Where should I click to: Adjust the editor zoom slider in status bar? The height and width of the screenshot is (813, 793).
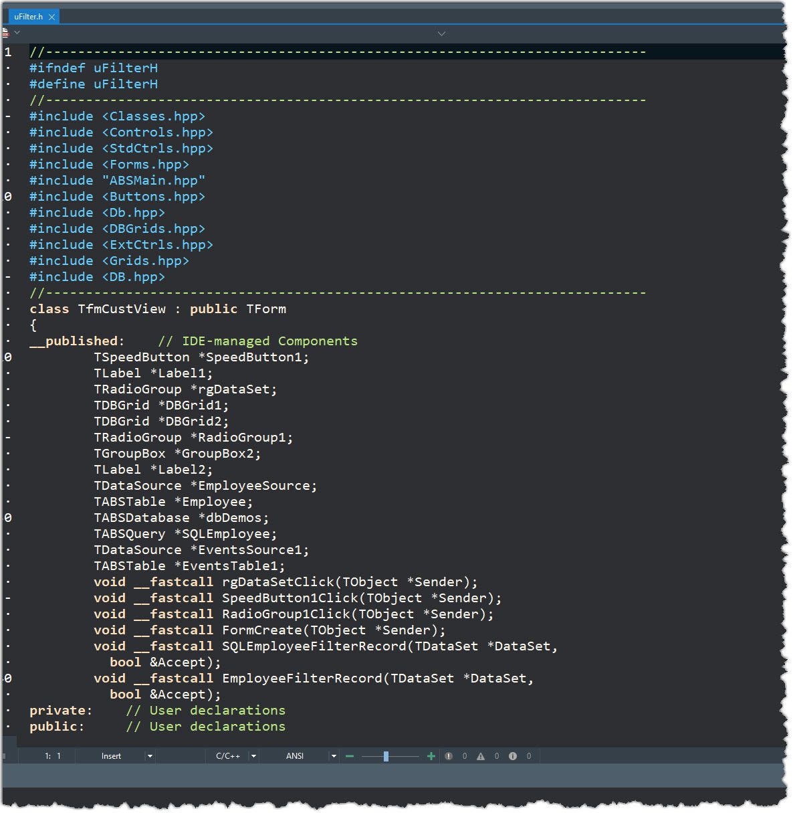386,756
